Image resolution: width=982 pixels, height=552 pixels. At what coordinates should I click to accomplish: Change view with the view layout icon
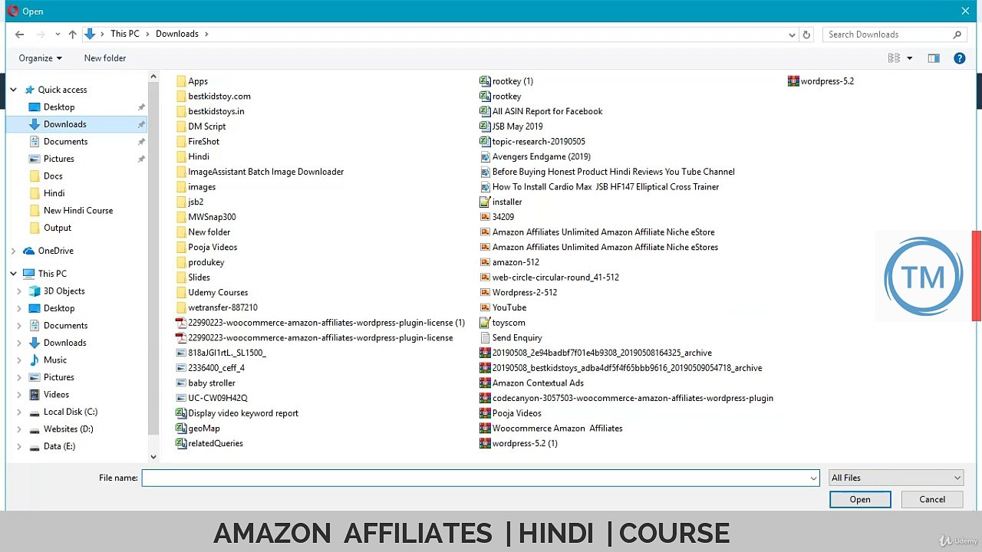point(894,58)
